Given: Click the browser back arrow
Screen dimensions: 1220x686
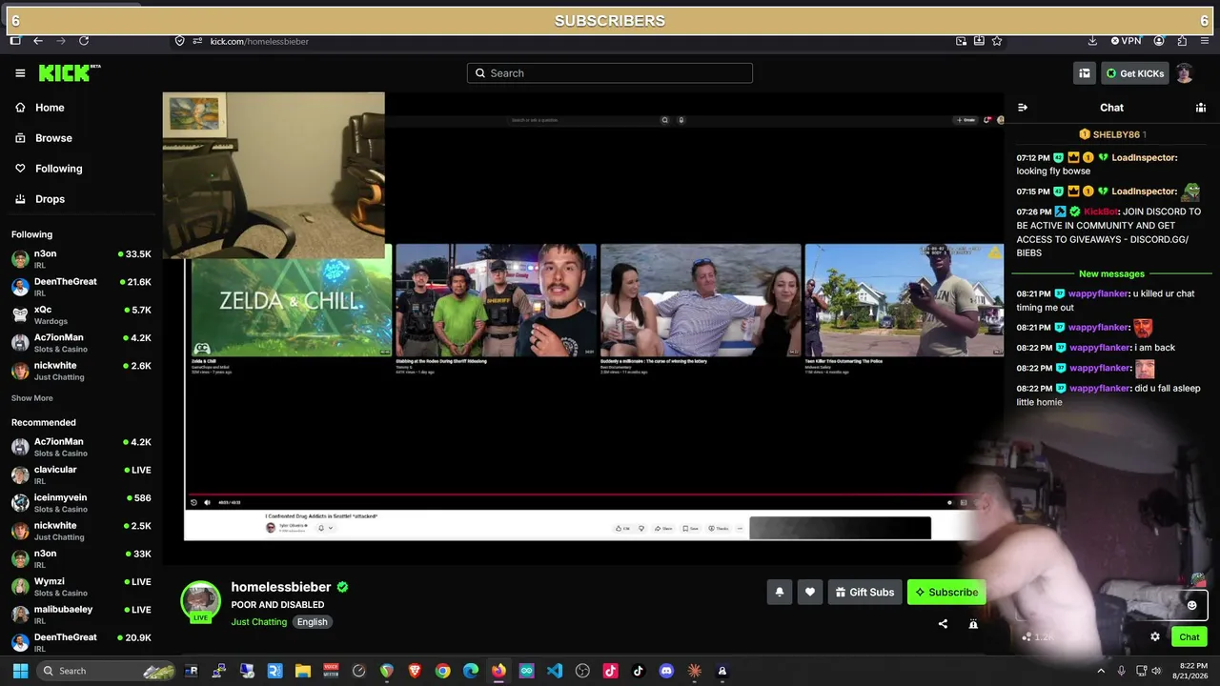Looking at the screenshot, I should point(38,41).
